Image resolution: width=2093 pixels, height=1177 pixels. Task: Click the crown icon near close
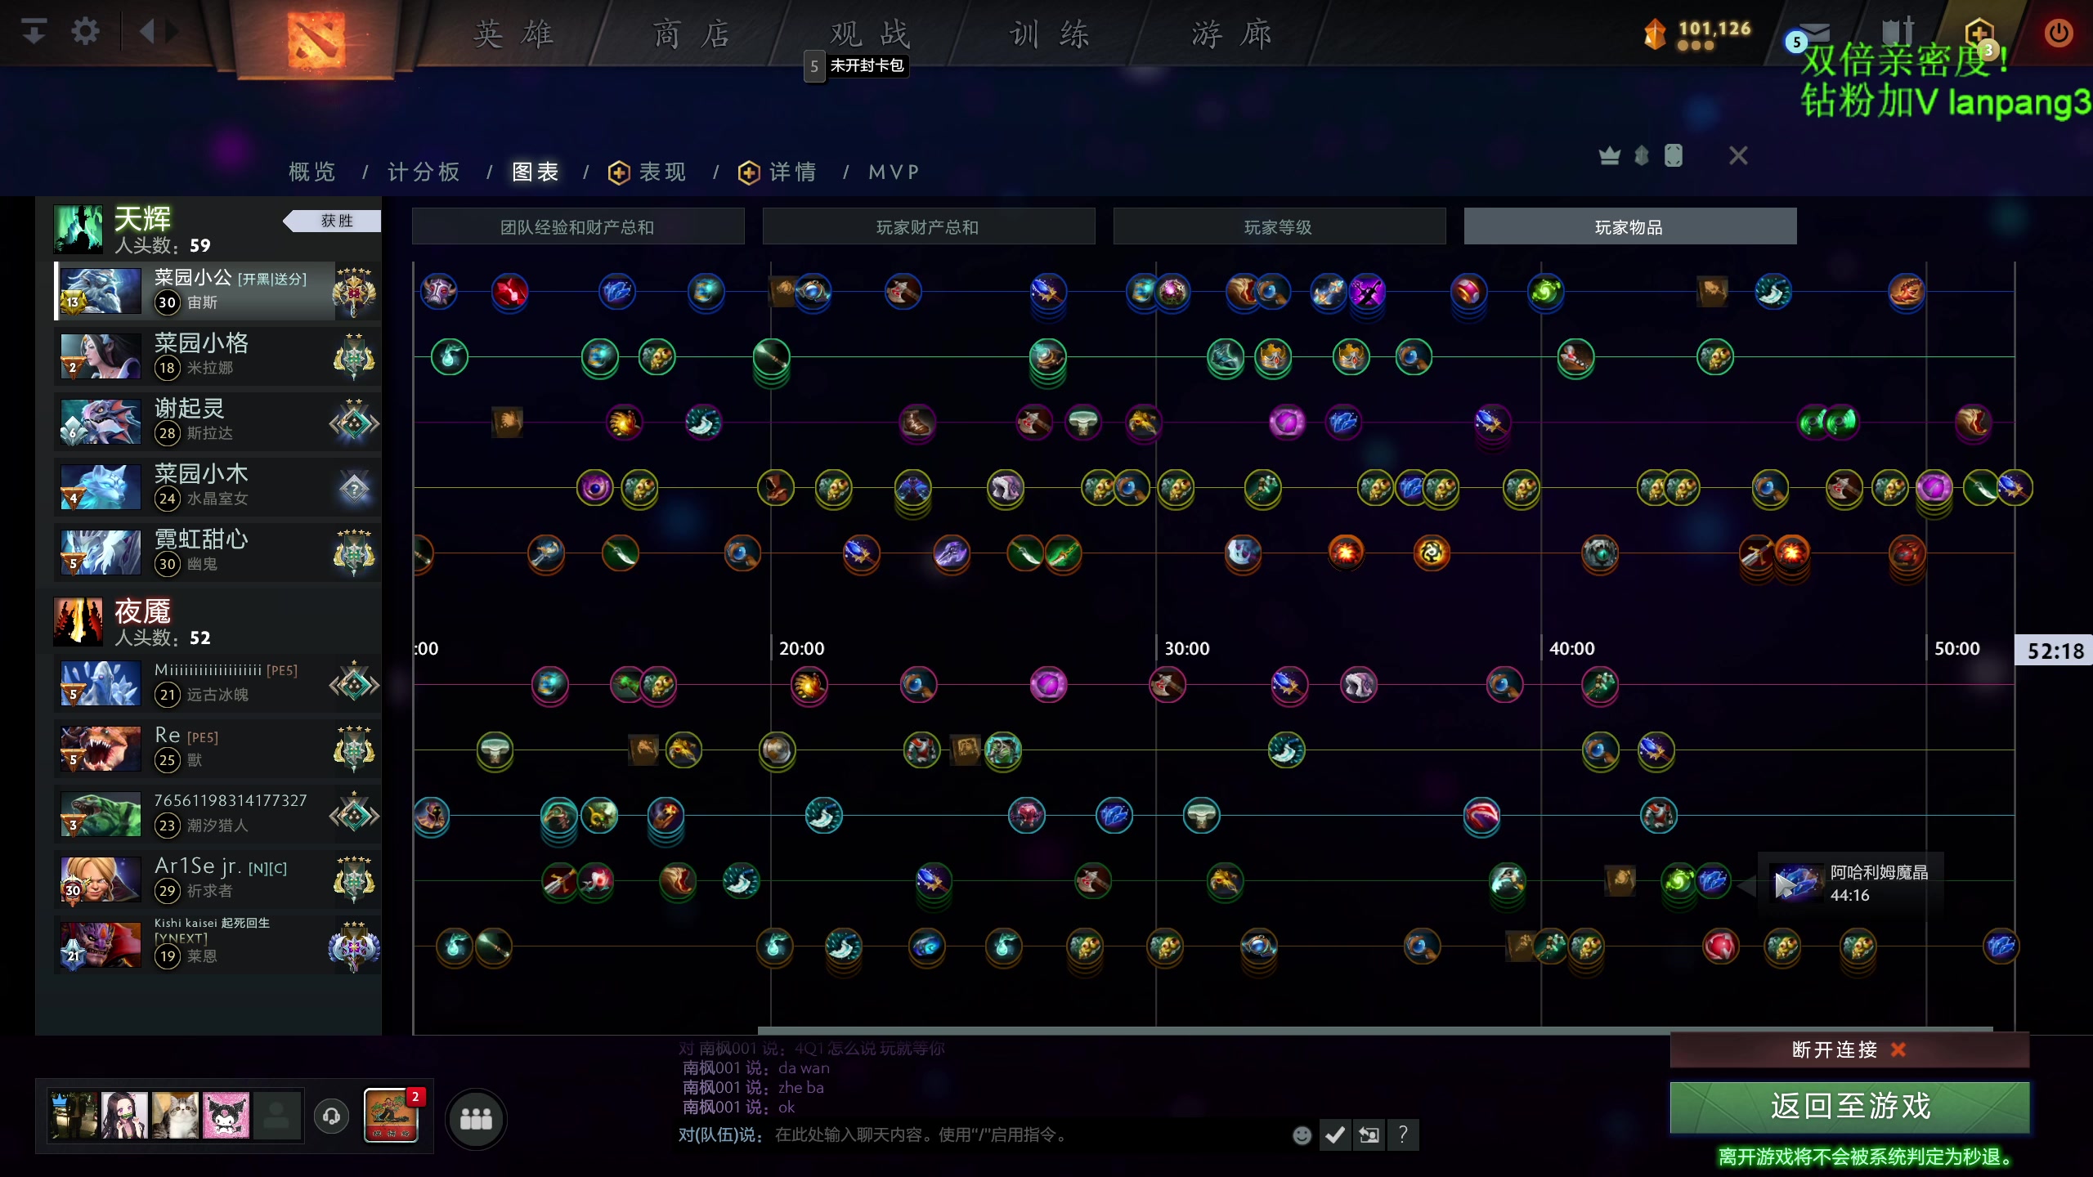click(x=1609, y=155)
